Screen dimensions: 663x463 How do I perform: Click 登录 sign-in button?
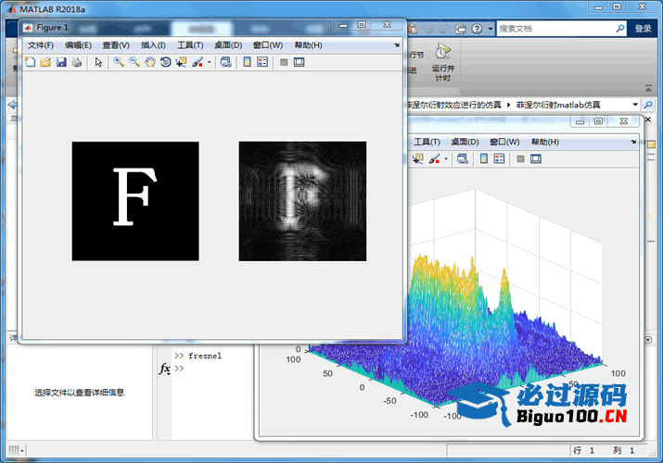click(643, 29)
